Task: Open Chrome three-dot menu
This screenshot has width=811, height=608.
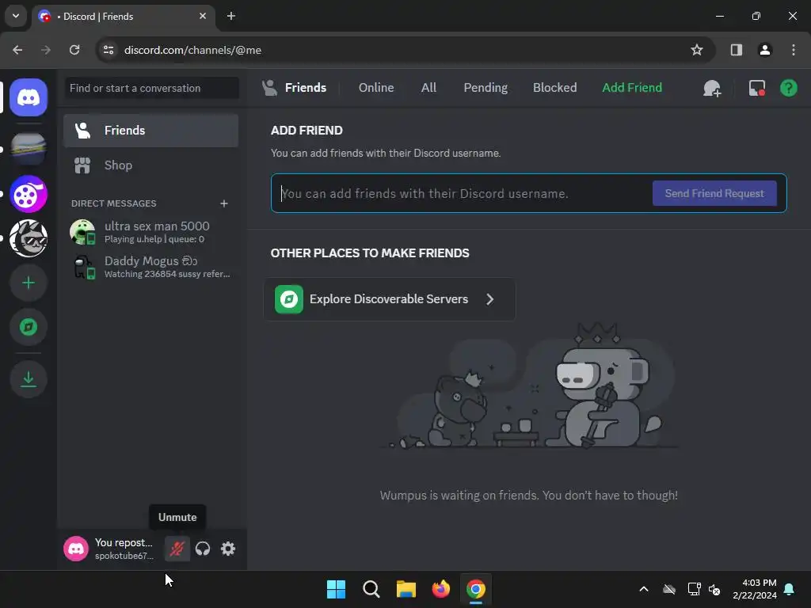Action: click(x=794, y=50)
